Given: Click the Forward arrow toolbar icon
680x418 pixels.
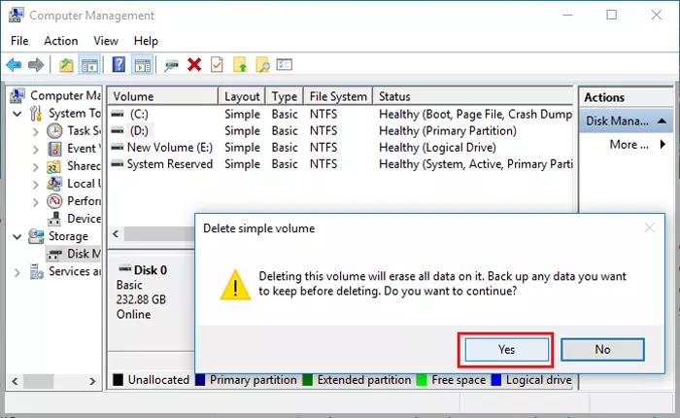Looking at the screenshot, I should click(36, 65).
